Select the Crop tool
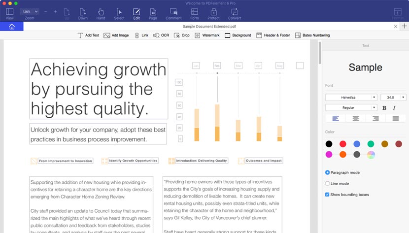The width and height of the screenshot is (409, 233). click(x=182, y=35)
